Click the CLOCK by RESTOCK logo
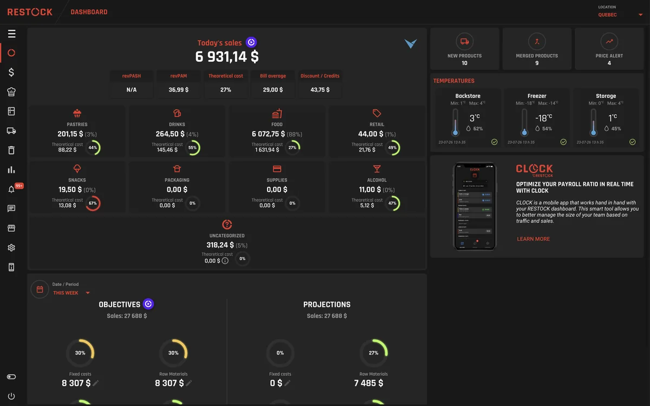This screenshot has height=406, width=650. (535, 170)
